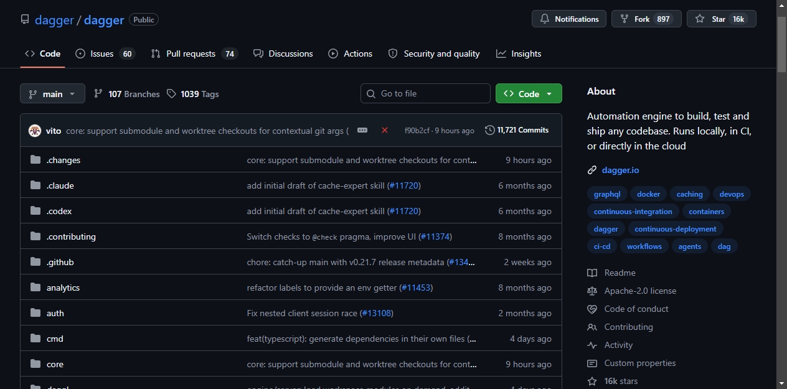787x389 pixels.
Task: Click the folder icon beside analytics
Action: pos(35,288)
